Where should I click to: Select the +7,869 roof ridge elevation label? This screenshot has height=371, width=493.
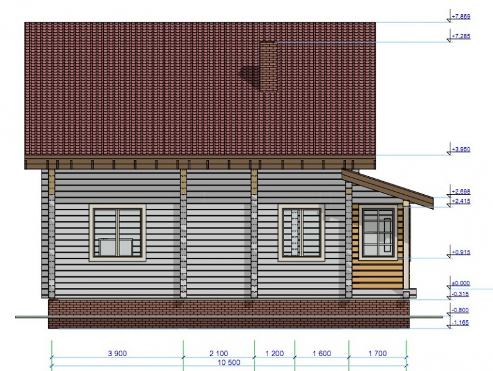point(461,16)
